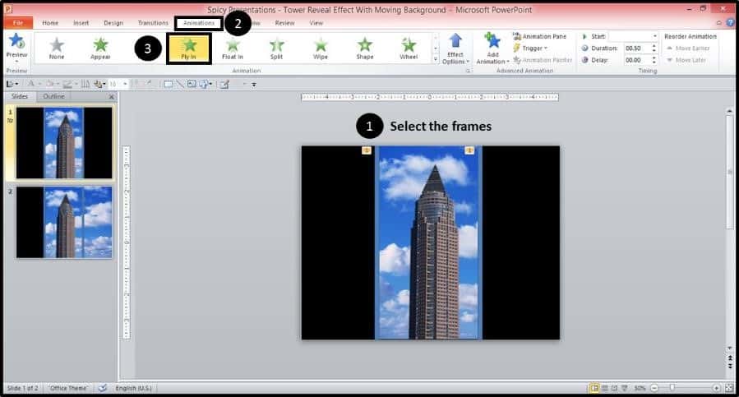Click the Customize Quick Access Toolbar arrow

pos(254,85)
